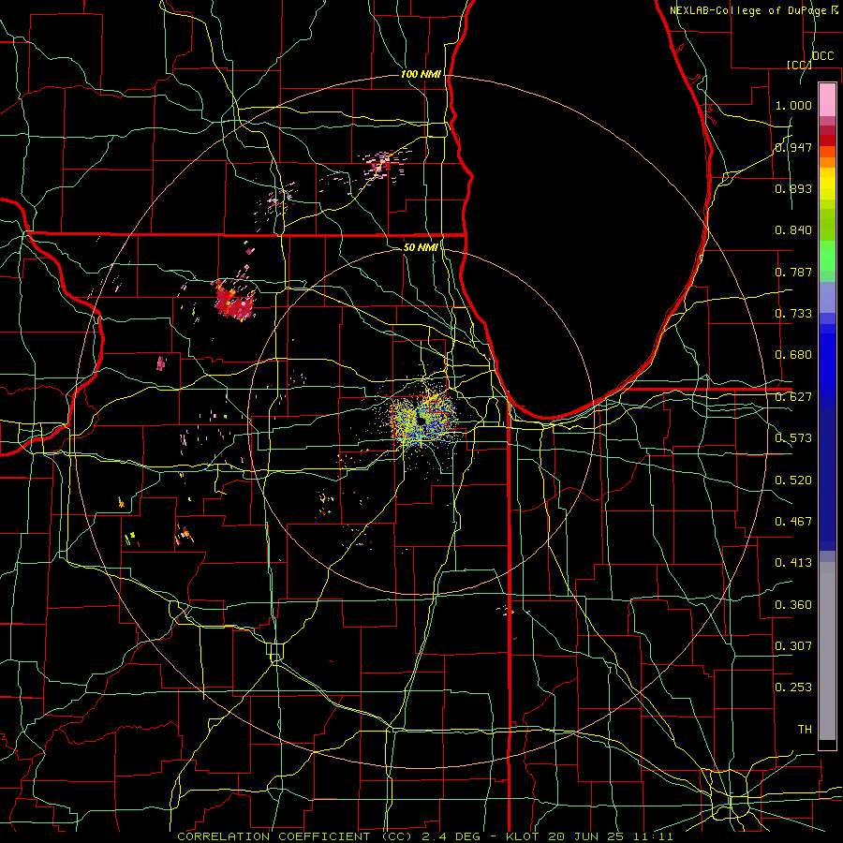
Task: Select the 0.573 scale value
Action: [793, 438]
